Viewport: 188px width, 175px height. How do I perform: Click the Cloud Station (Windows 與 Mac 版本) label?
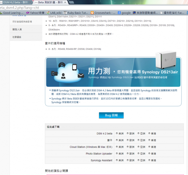coord(91,147)
